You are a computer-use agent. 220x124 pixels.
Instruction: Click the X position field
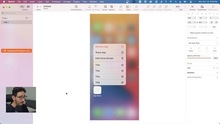click(191, 18)
